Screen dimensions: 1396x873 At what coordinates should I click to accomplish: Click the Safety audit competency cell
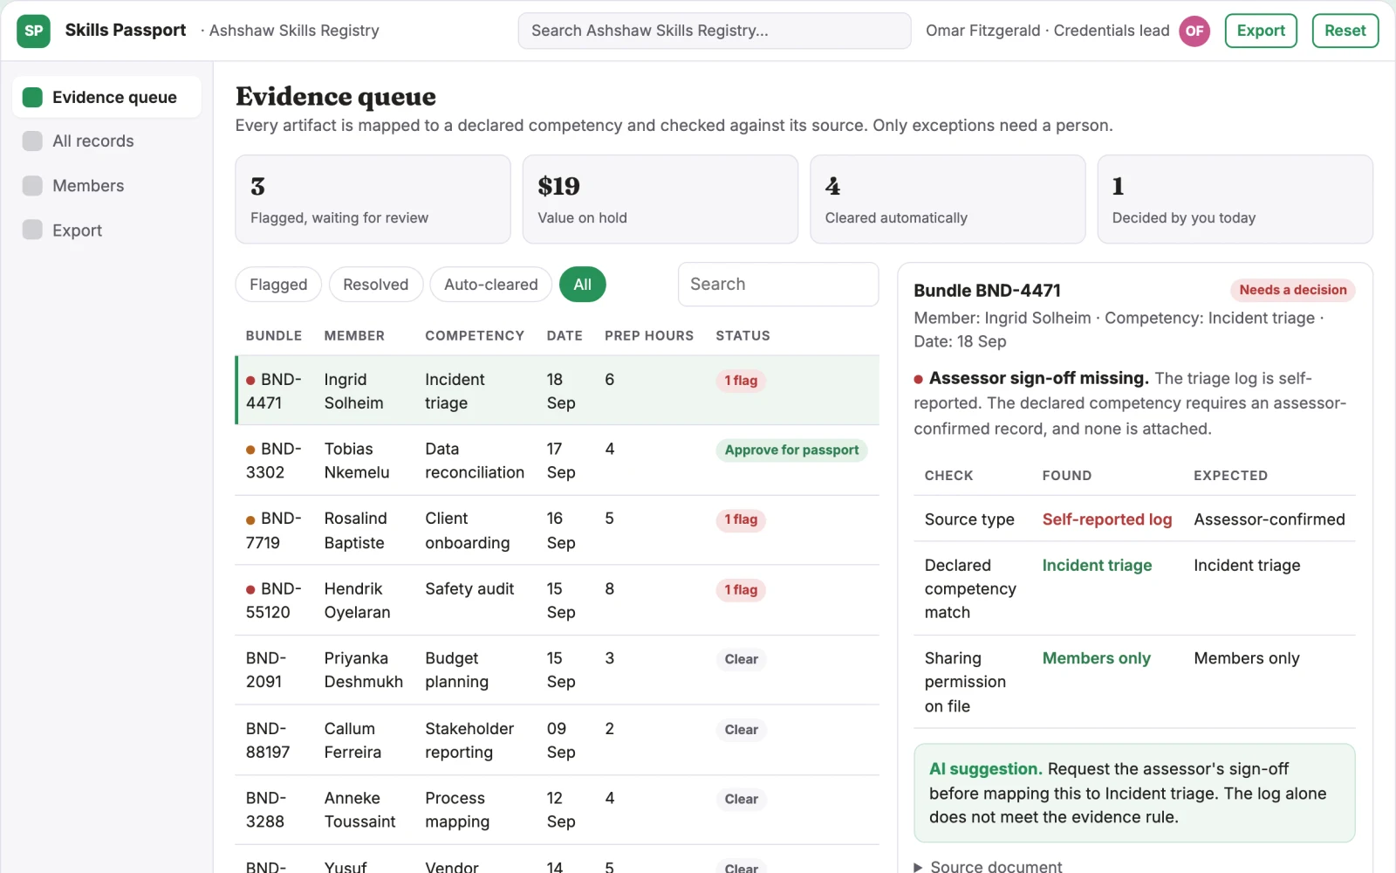[469, 589]
